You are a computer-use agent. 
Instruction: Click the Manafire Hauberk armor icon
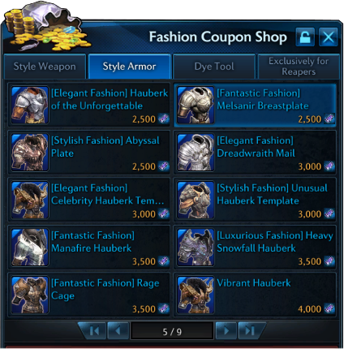click(x=30, y=248)
